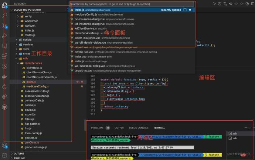Open the new terminal launch profile dropdown
The height and width of the screenshot is (160, 255).
(249, 128)
